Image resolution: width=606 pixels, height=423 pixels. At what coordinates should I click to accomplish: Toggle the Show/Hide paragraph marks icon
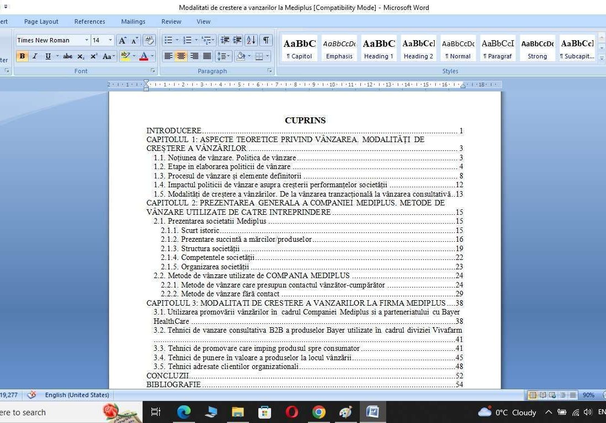265,40
